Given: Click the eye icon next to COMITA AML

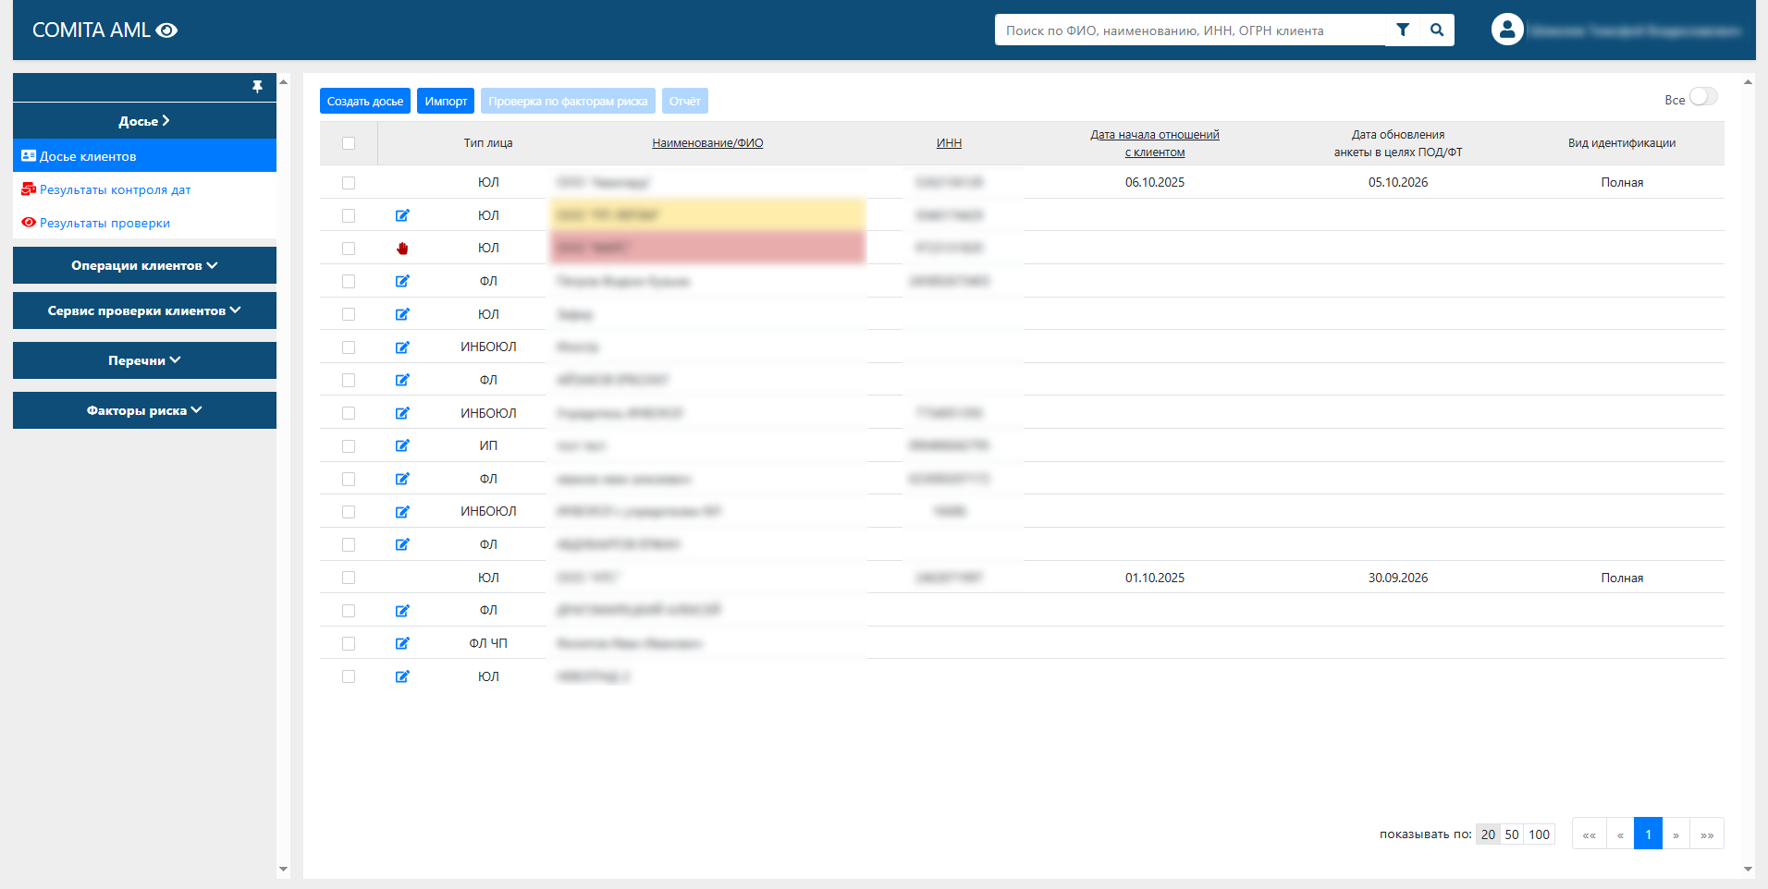Looking at the screenshot, I should pyautogui.click(x=166, y=30).
